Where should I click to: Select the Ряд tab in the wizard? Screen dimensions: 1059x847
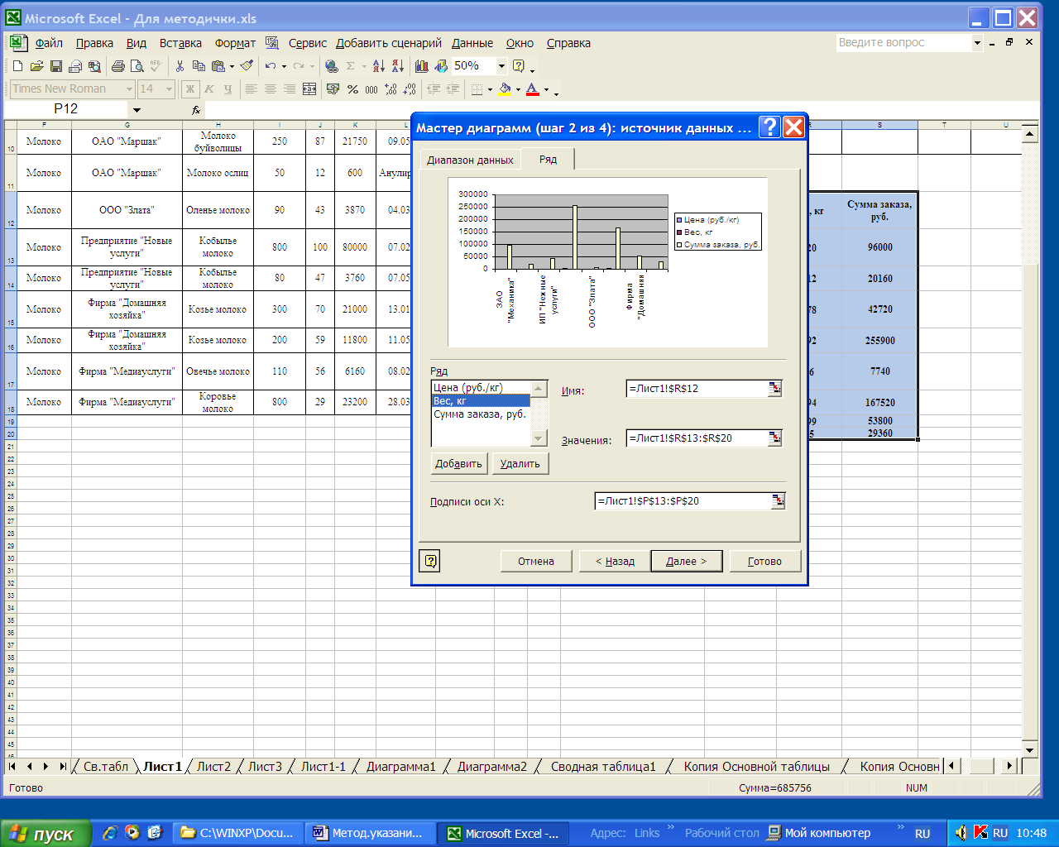pos(548,159)
